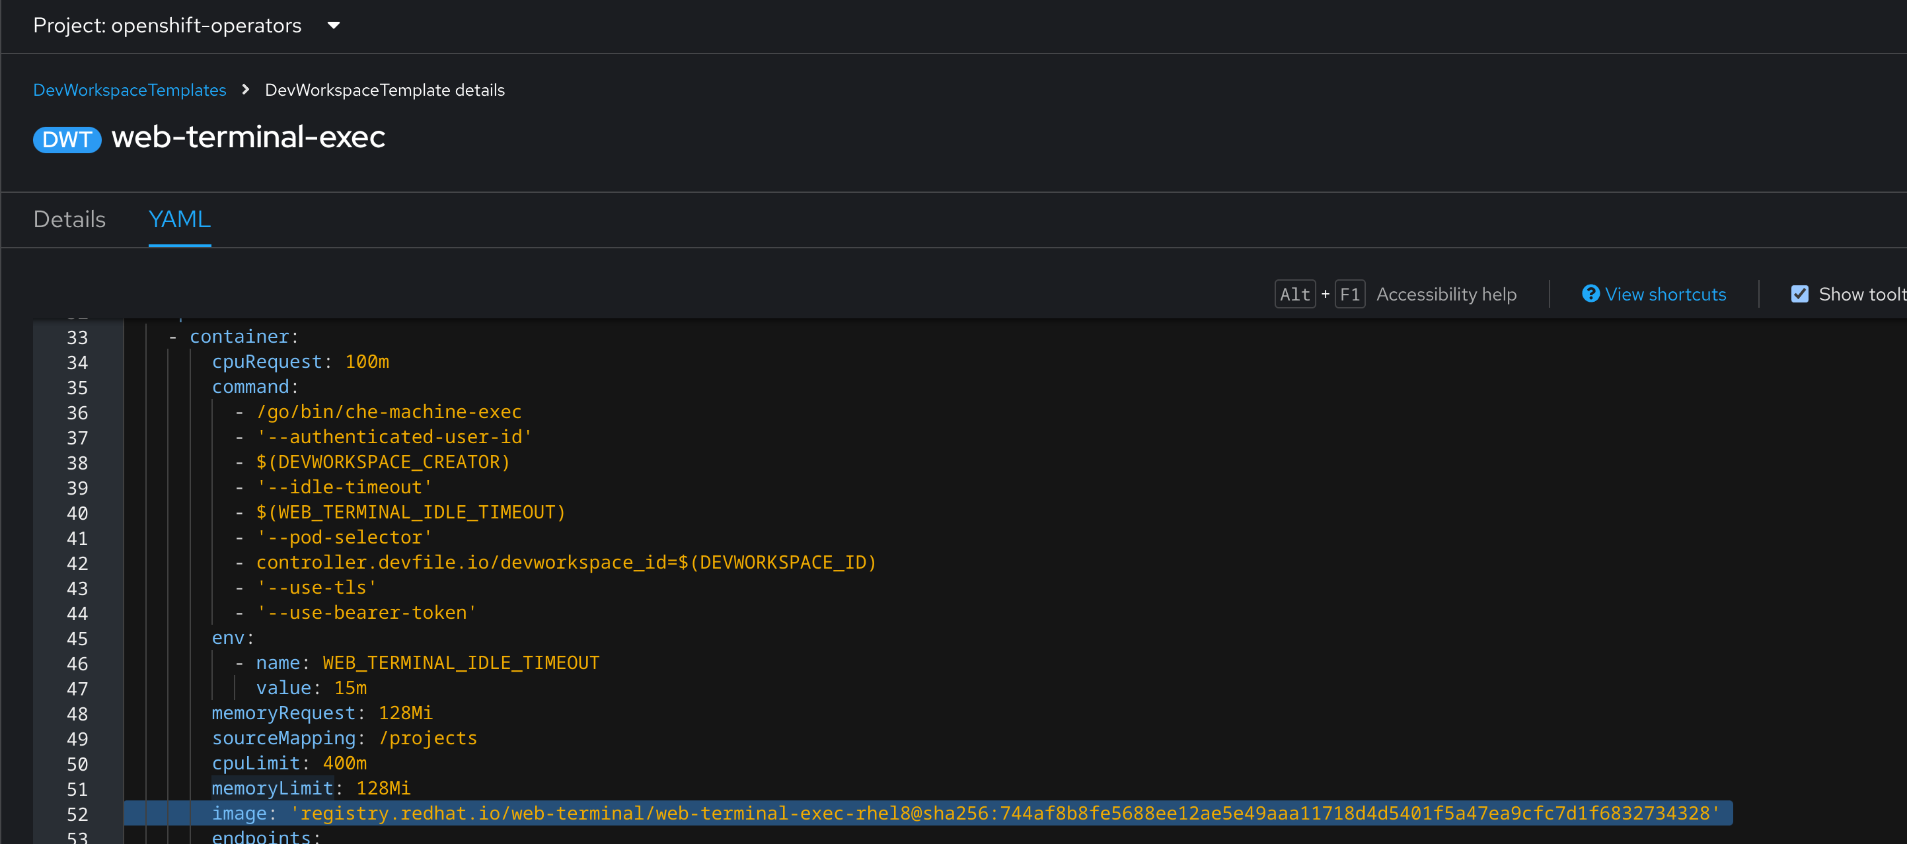
Task: Click the command key on line 35
Action: click(250, 387)
